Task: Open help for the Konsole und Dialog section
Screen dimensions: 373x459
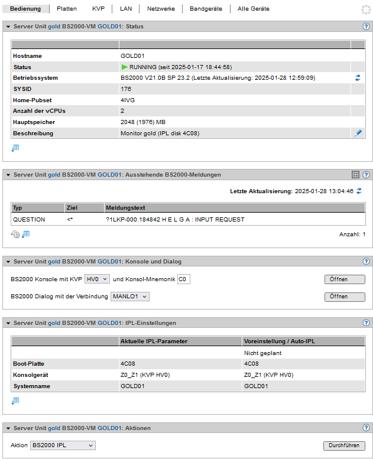Action: tap(366, 262)
